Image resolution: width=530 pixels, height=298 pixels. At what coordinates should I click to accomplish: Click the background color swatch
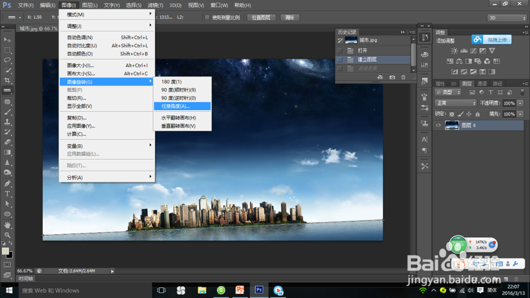(x=11, y=256)
